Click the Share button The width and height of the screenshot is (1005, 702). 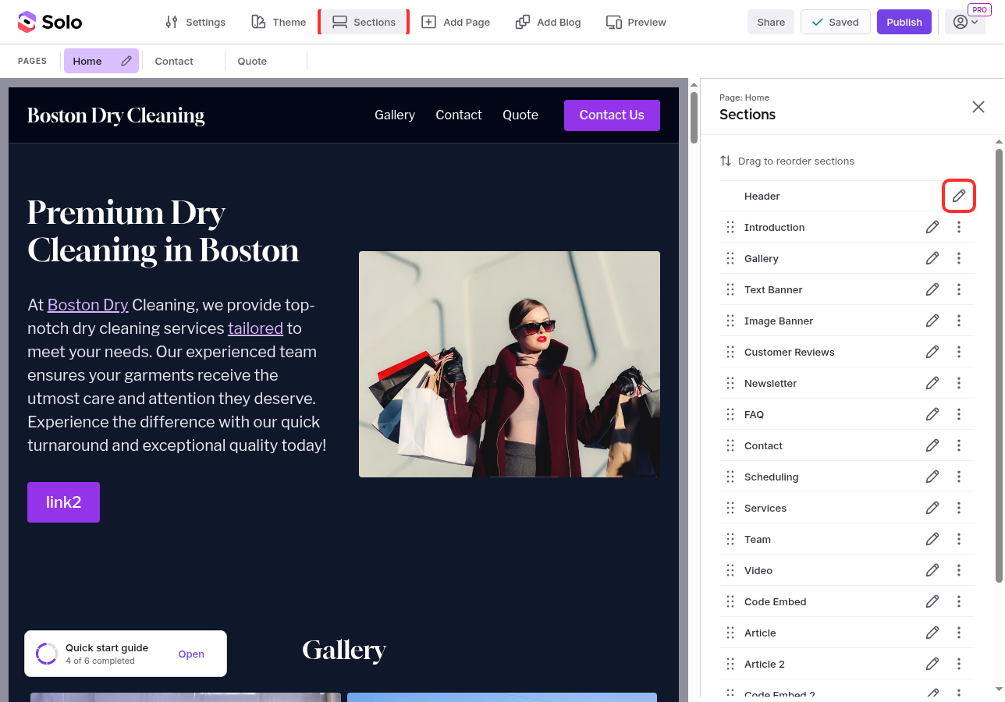click(x=771, y=22)
